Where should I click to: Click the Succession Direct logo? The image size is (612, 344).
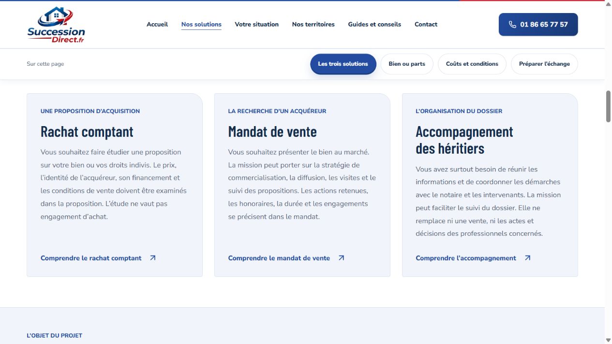tap(56, 25)
